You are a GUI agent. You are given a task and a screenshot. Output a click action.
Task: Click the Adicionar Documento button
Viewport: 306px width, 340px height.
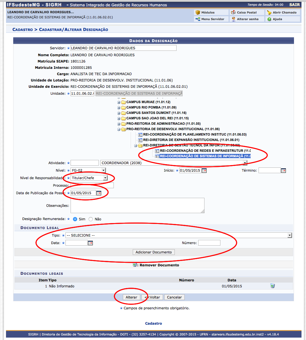coord(153,252)
